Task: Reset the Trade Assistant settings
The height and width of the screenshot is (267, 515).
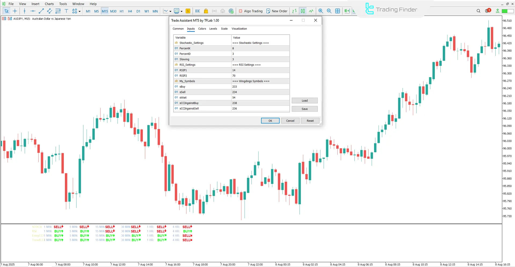Action: (310, 121)
